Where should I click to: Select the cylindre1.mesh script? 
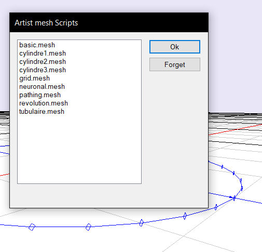click(x=43, y=54)
